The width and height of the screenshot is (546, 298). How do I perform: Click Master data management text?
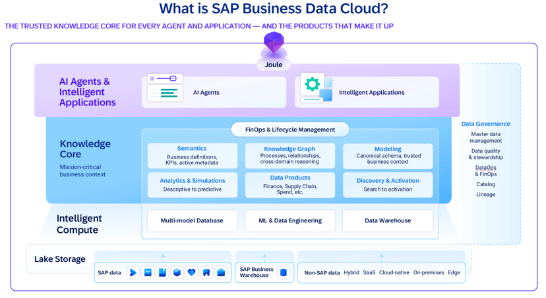coord(486,137)
